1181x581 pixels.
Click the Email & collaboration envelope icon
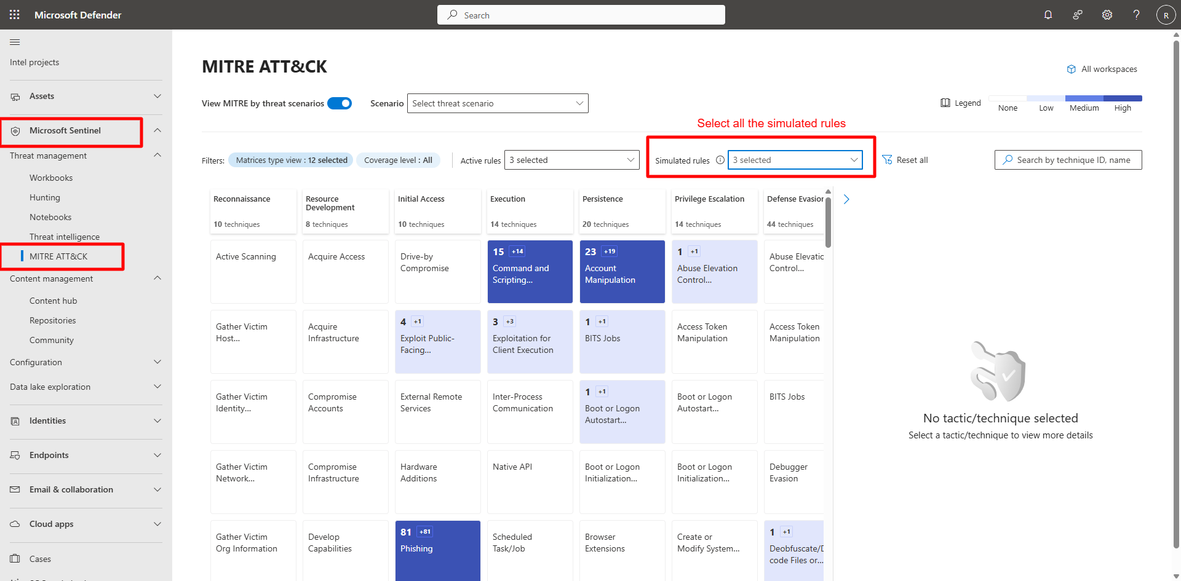pyautogui.click(x=15, y=490)
